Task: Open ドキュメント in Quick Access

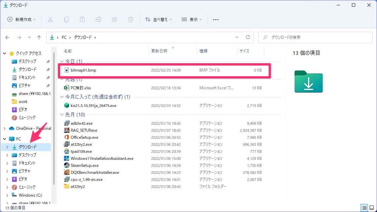Action: [27, 78]
